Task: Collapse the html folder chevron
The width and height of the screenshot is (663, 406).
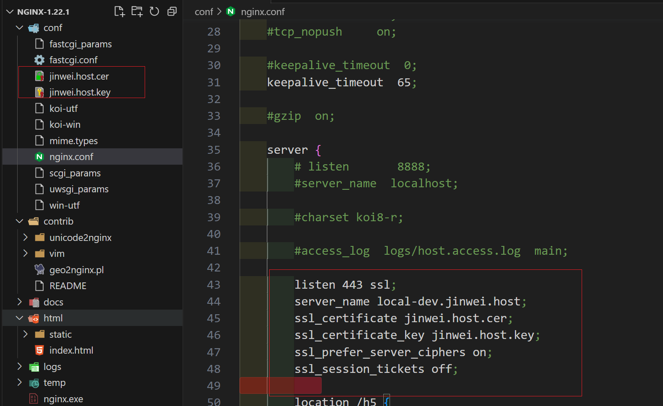Action: [19, 318]
